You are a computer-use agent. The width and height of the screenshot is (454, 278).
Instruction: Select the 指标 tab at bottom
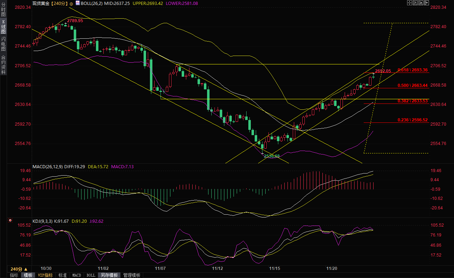point(14,275)
